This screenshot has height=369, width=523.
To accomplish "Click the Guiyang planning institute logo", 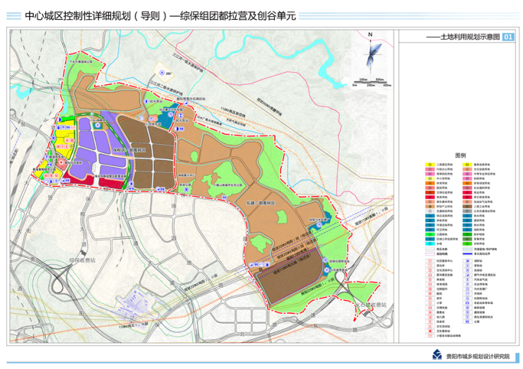I will tap(433, 356).
